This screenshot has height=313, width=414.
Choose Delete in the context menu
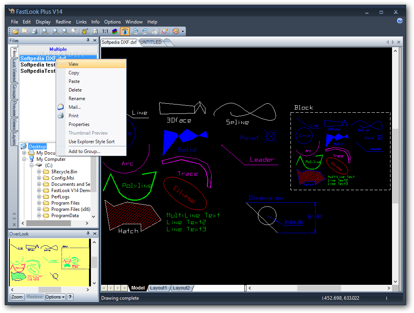pos(91,90)
